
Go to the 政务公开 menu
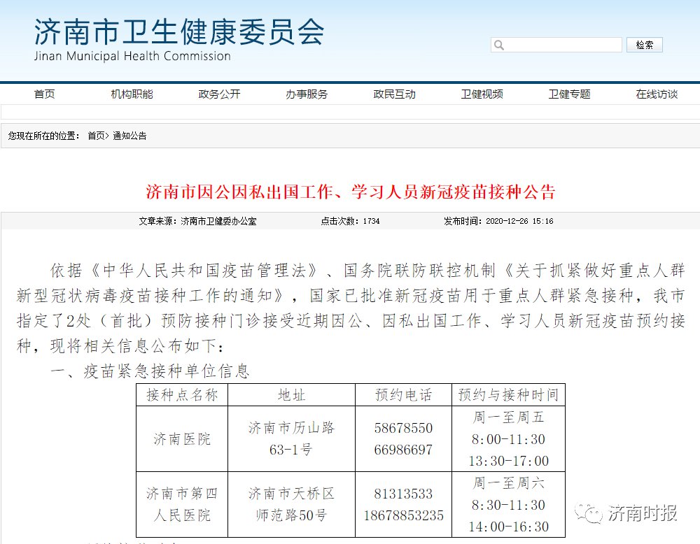click(219, 94)
